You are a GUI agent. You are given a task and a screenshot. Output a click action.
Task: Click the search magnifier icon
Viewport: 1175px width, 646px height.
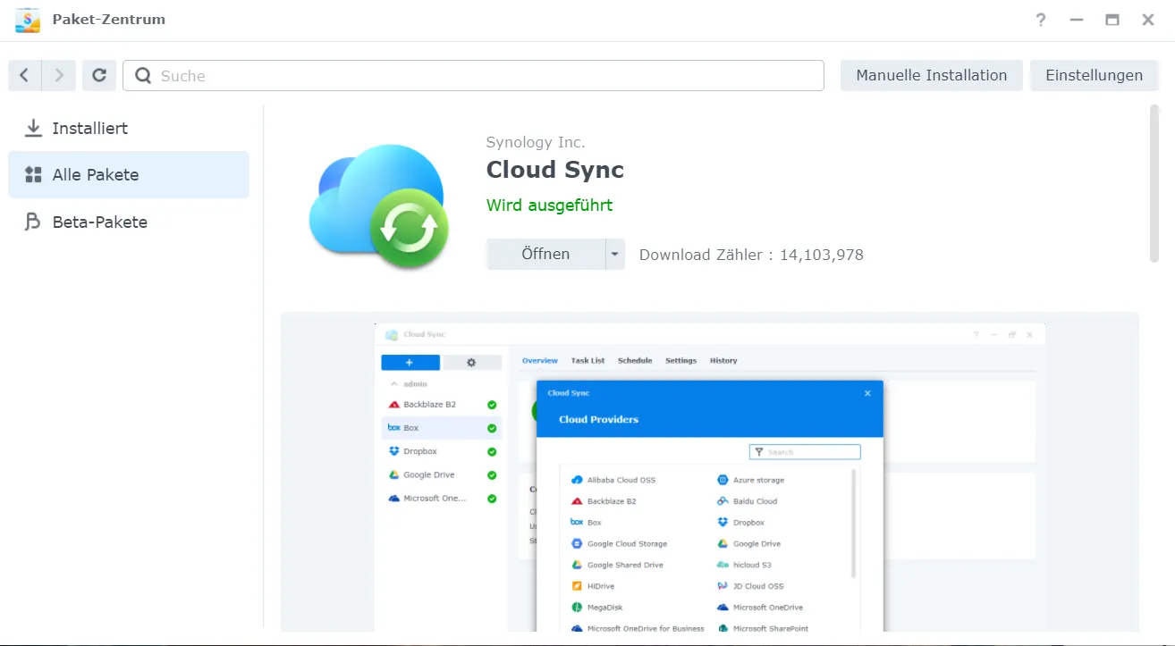[143, 76]
